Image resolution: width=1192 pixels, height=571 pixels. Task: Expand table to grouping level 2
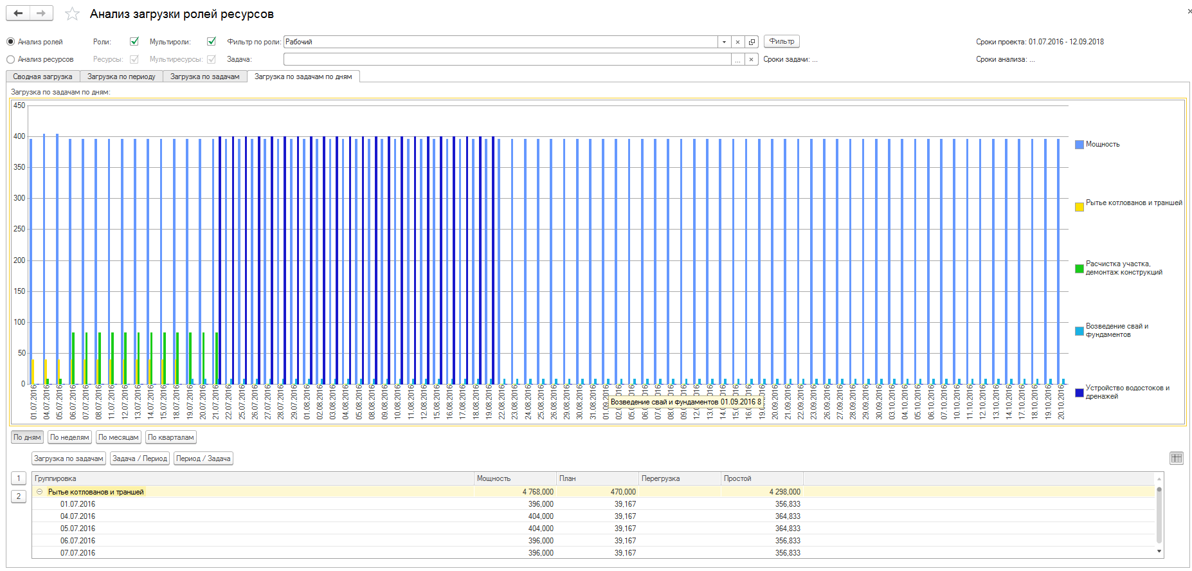(x=19, y=496)
